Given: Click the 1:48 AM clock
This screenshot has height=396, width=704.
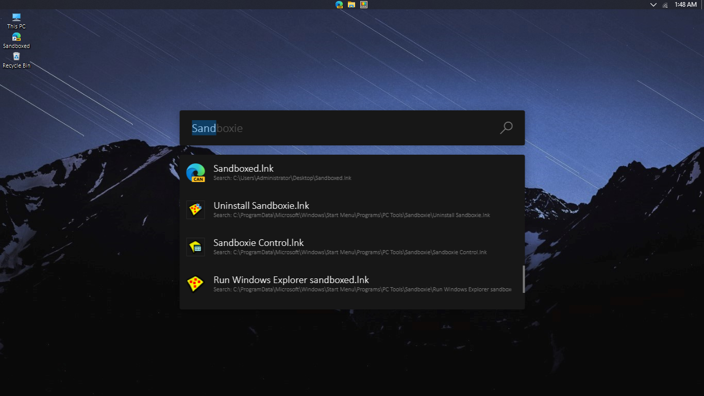Looking at the screenshot, I should pos(685,5).
